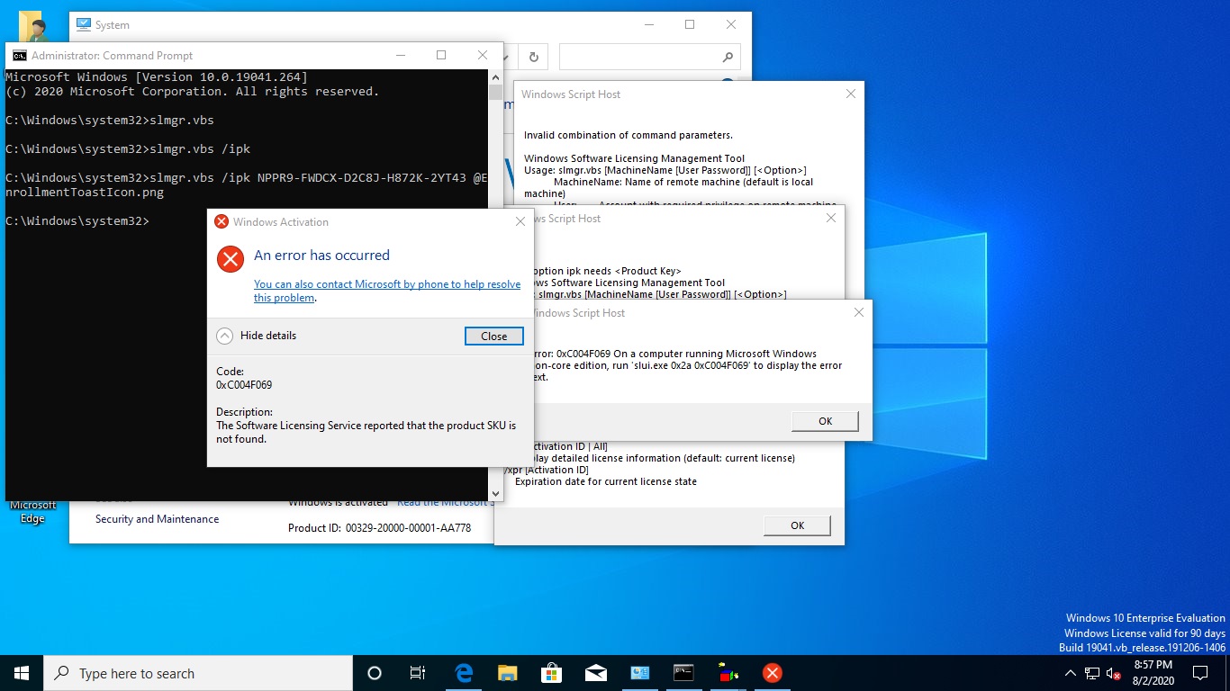Image resolution: width=1230 pixels, height=691 pixels.
Task: Click OK in the slmgr usage dialog
Action: [797, 525]
